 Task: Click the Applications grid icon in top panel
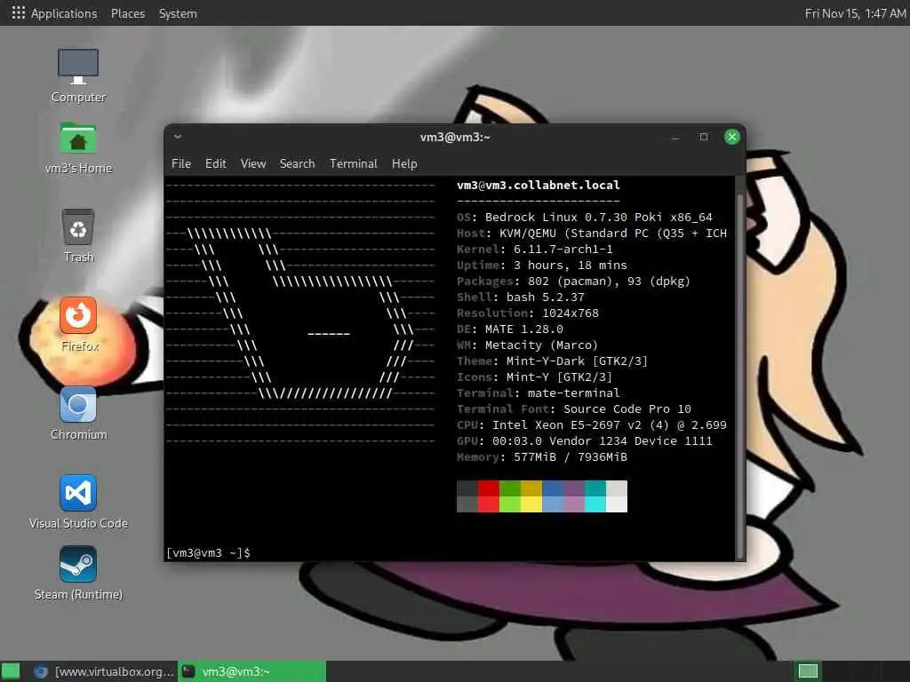pyautogui.click(x=18, y=12)
